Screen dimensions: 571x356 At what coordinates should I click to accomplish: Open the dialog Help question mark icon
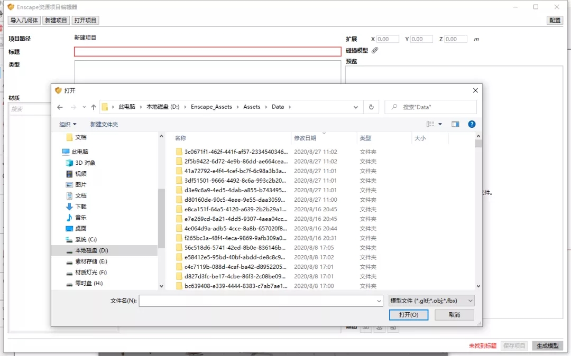pyautogui.click(x=472, y=124)
